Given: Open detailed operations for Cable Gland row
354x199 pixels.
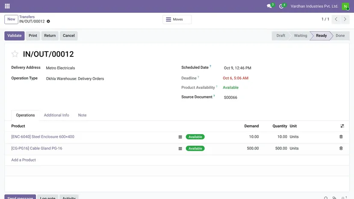Looking at the screenshot, I should click(x=180, y=149).
